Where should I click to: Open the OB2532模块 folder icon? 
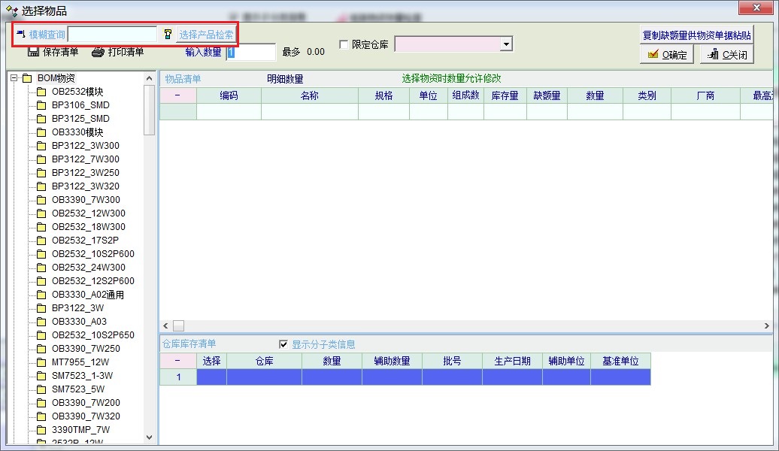[41, 92]
